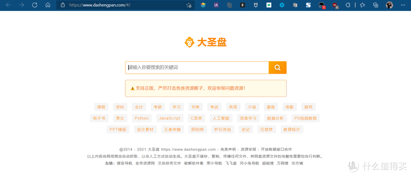Open the white S extension icon

coord(308,5)
